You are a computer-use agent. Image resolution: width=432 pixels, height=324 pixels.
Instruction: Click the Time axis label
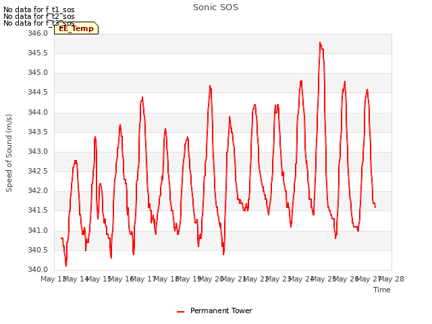pyautogui.click(x=382, y=290)
